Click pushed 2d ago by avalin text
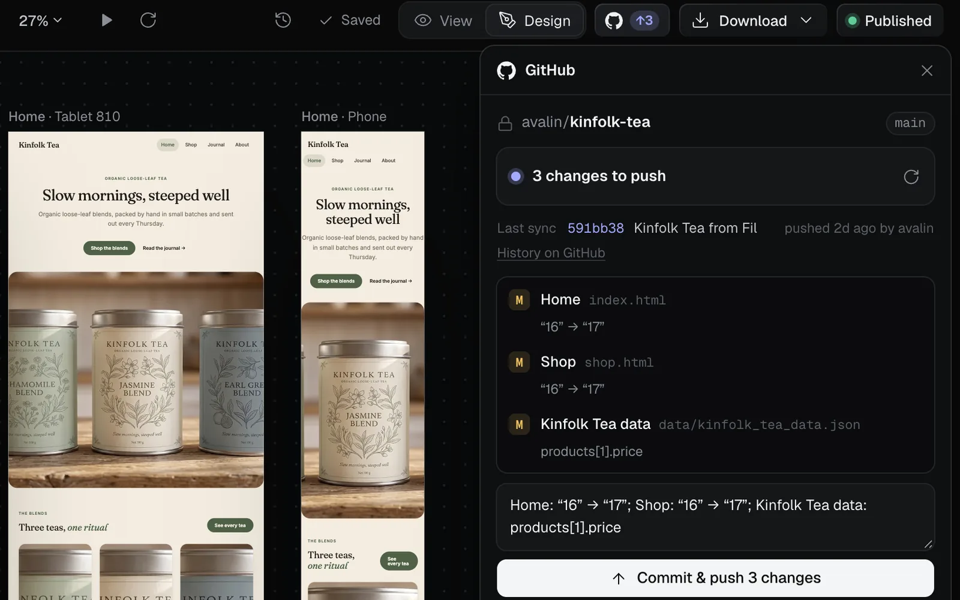Image resolution: width=960 pixels, height=600 pixels. 859,229
